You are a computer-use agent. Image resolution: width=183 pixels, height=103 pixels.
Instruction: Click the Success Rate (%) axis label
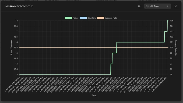pos(175,47)
